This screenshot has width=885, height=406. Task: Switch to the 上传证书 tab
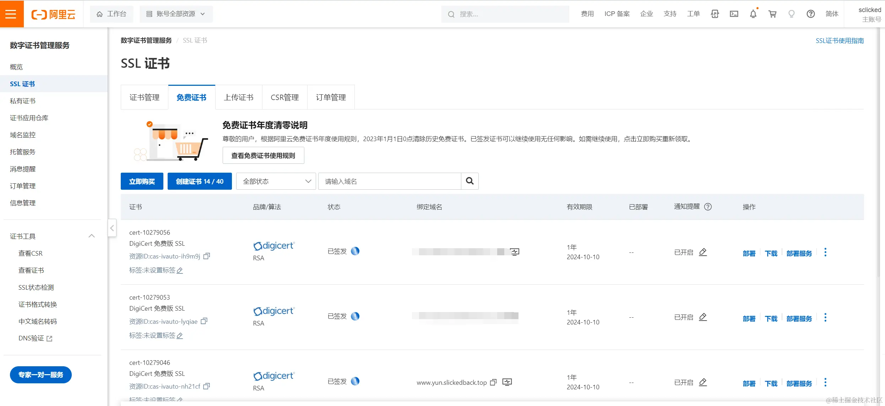239,97
